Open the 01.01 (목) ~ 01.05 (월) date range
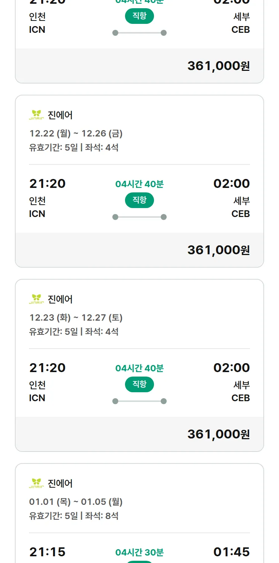The width and height of the screenshot is (279, 563). pos(76,502)
